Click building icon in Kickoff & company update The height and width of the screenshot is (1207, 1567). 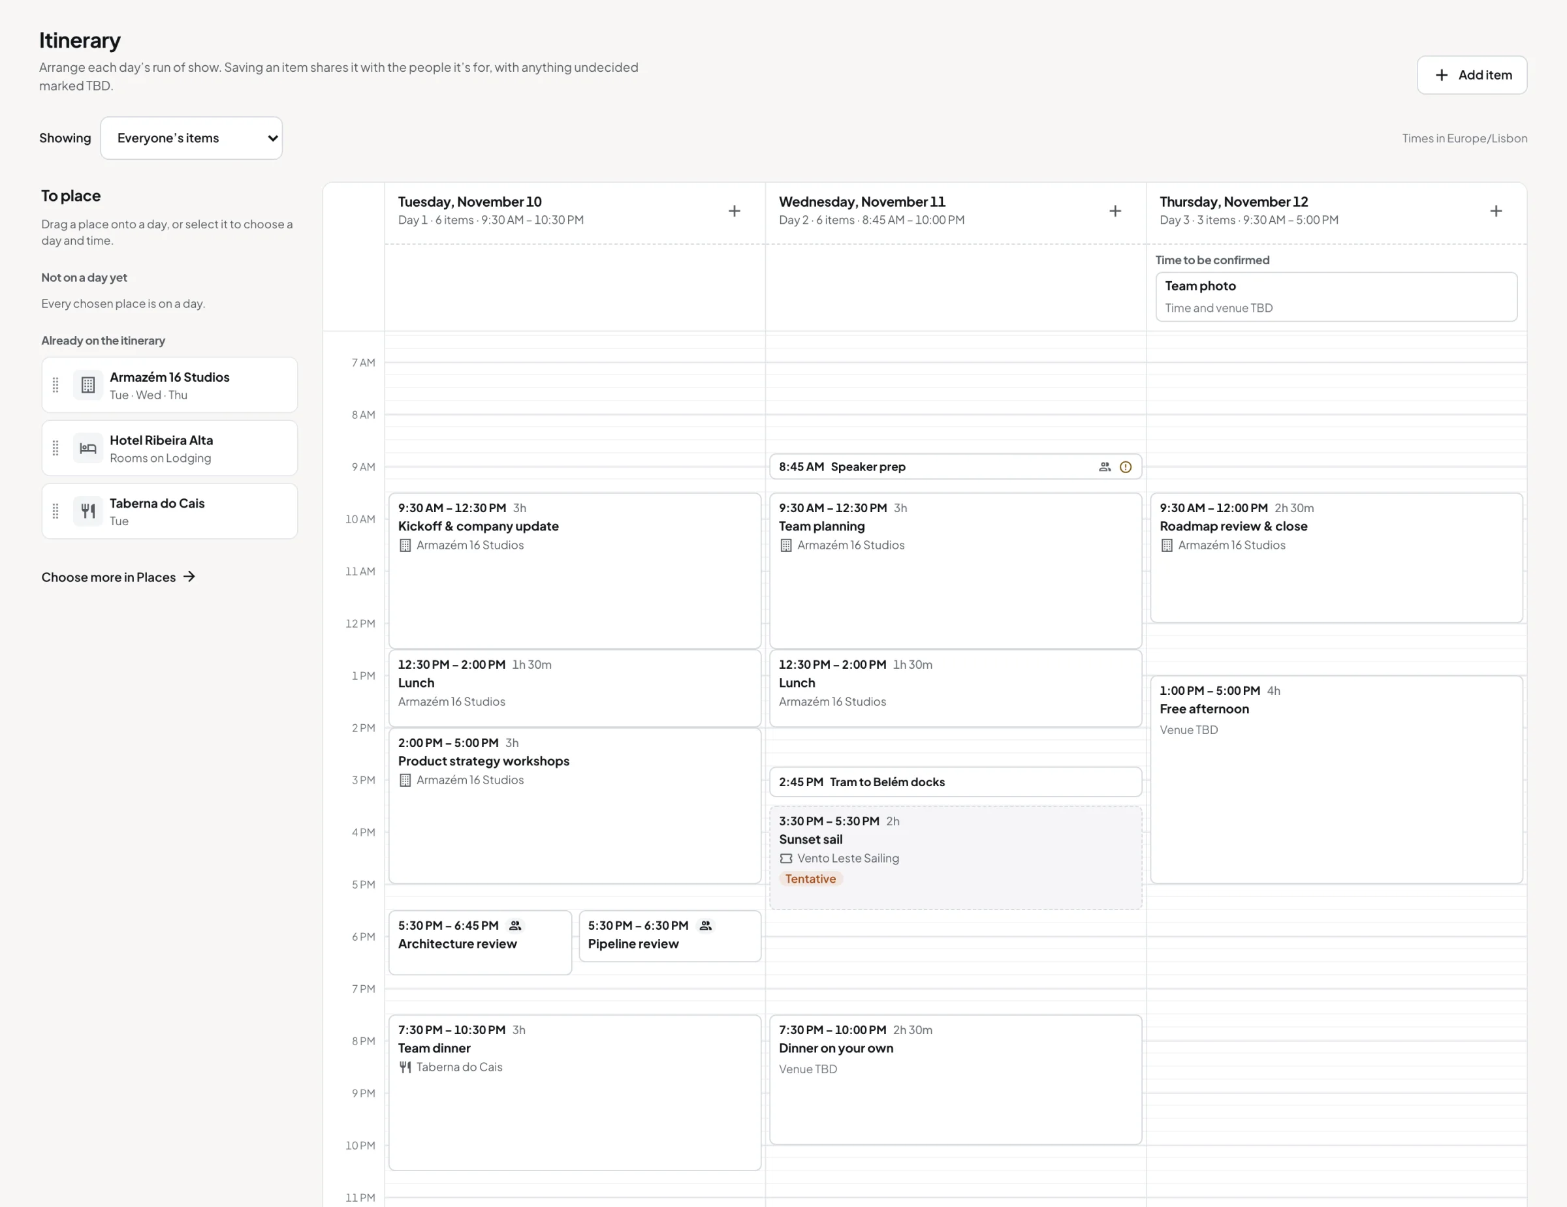[x=405, y=545]
